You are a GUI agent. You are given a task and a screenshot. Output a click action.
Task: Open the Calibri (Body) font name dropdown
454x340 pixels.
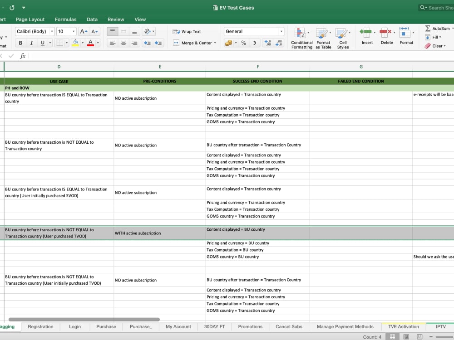52,31
